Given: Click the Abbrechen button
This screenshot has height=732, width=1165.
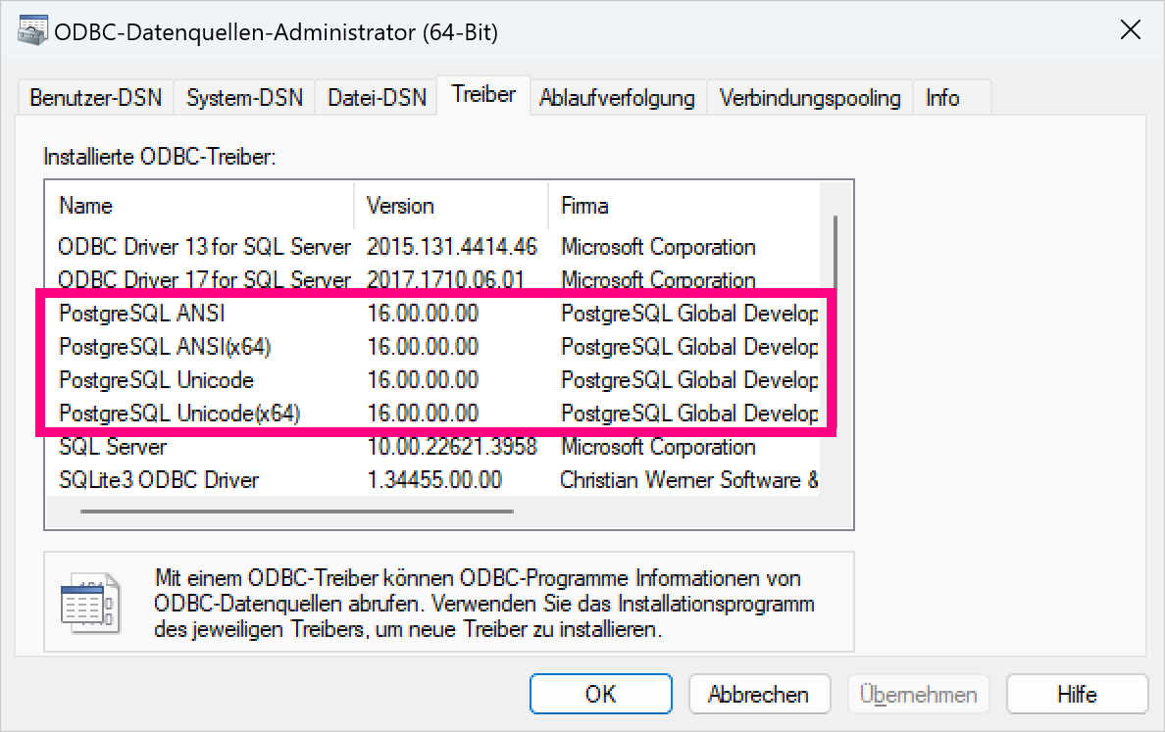Looking at the screenshot, I should click(758, 695).
